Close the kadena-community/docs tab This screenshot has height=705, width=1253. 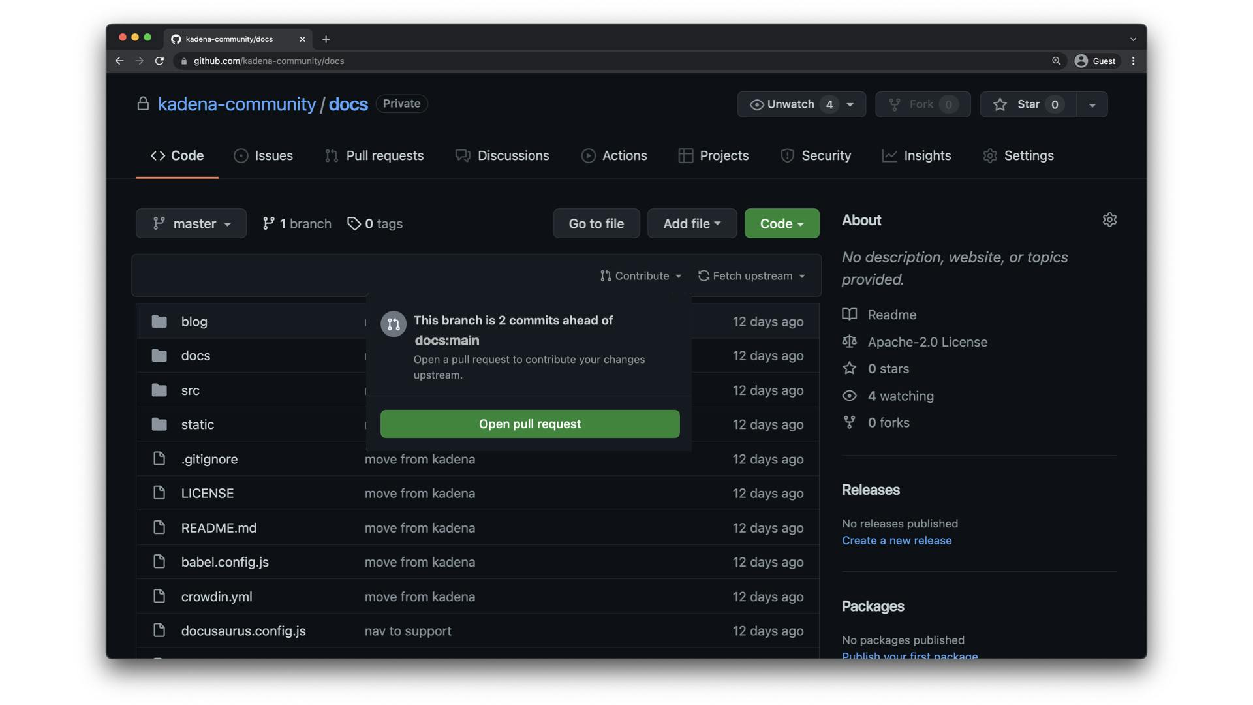coord(302,39)
